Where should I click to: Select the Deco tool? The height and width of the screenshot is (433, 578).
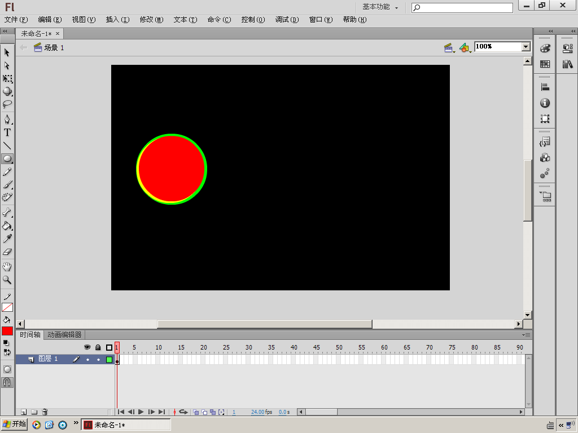[7, 197]
